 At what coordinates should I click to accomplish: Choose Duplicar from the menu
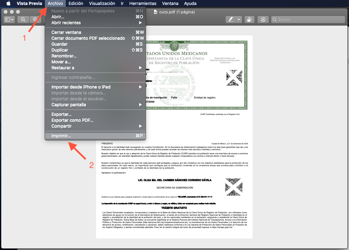pyautogui.click(x=60, y=50)
